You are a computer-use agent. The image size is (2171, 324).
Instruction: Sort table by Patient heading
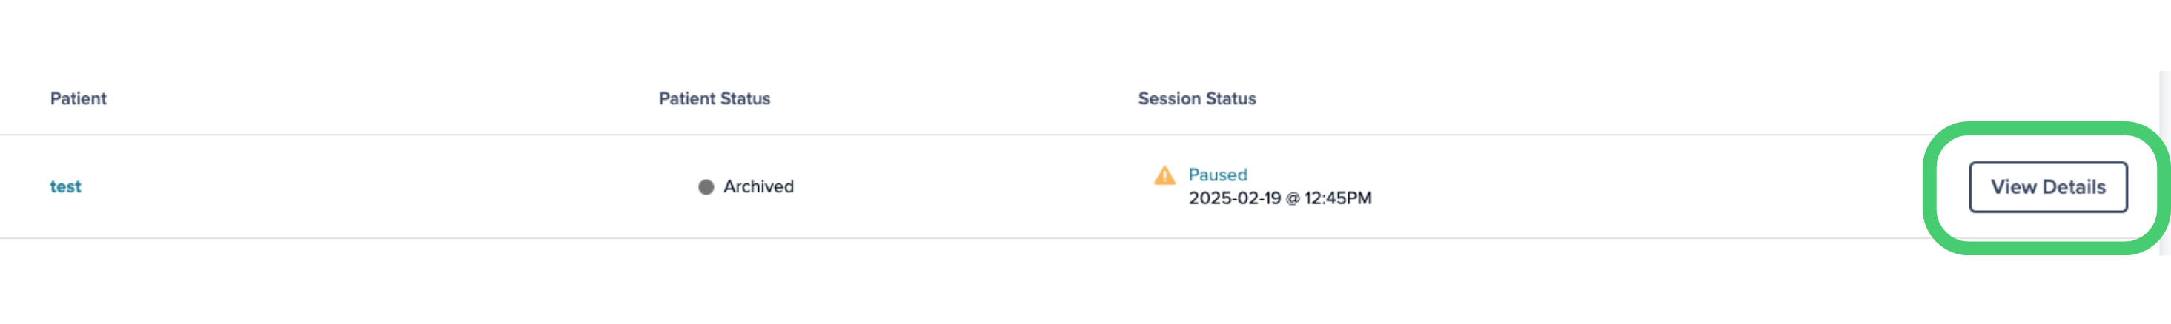(x=79, y=98)
